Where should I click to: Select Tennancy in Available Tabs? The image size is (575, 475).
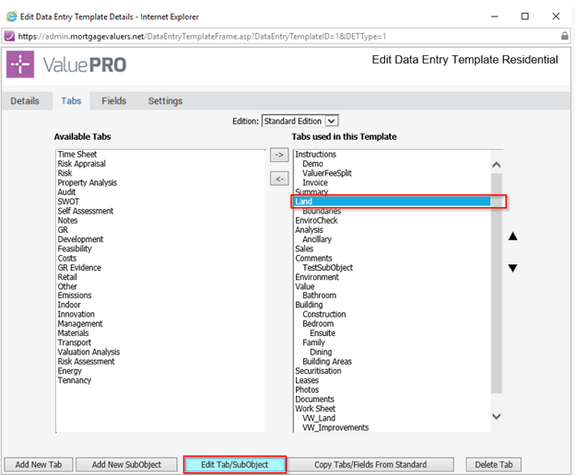74,380
